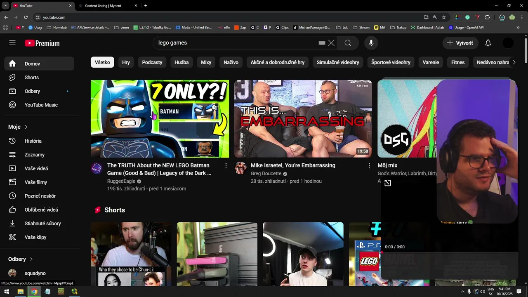
Task: Expand the Odbery section heading
Action: point(21,259)
